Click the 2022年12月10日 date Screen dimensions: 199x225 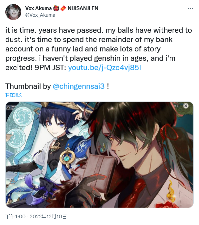coord(48,217)
